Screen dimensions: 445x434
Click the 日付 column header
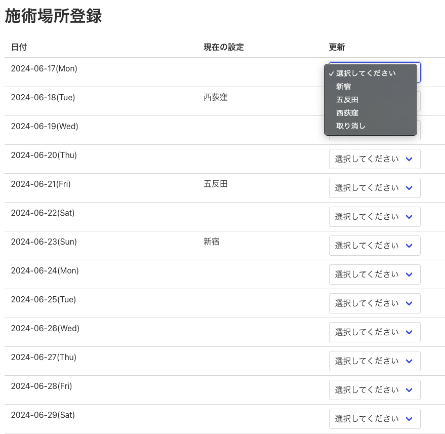tap(19, 47)
